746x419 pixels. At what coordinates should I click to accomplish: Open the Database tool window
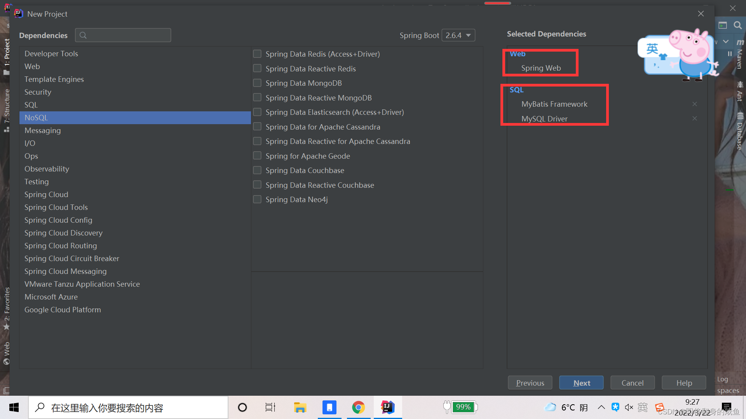pyautogui.click(x=739, y=131)
